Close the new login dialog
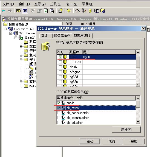This screenshot has height=157, width=150. (143, 29)
